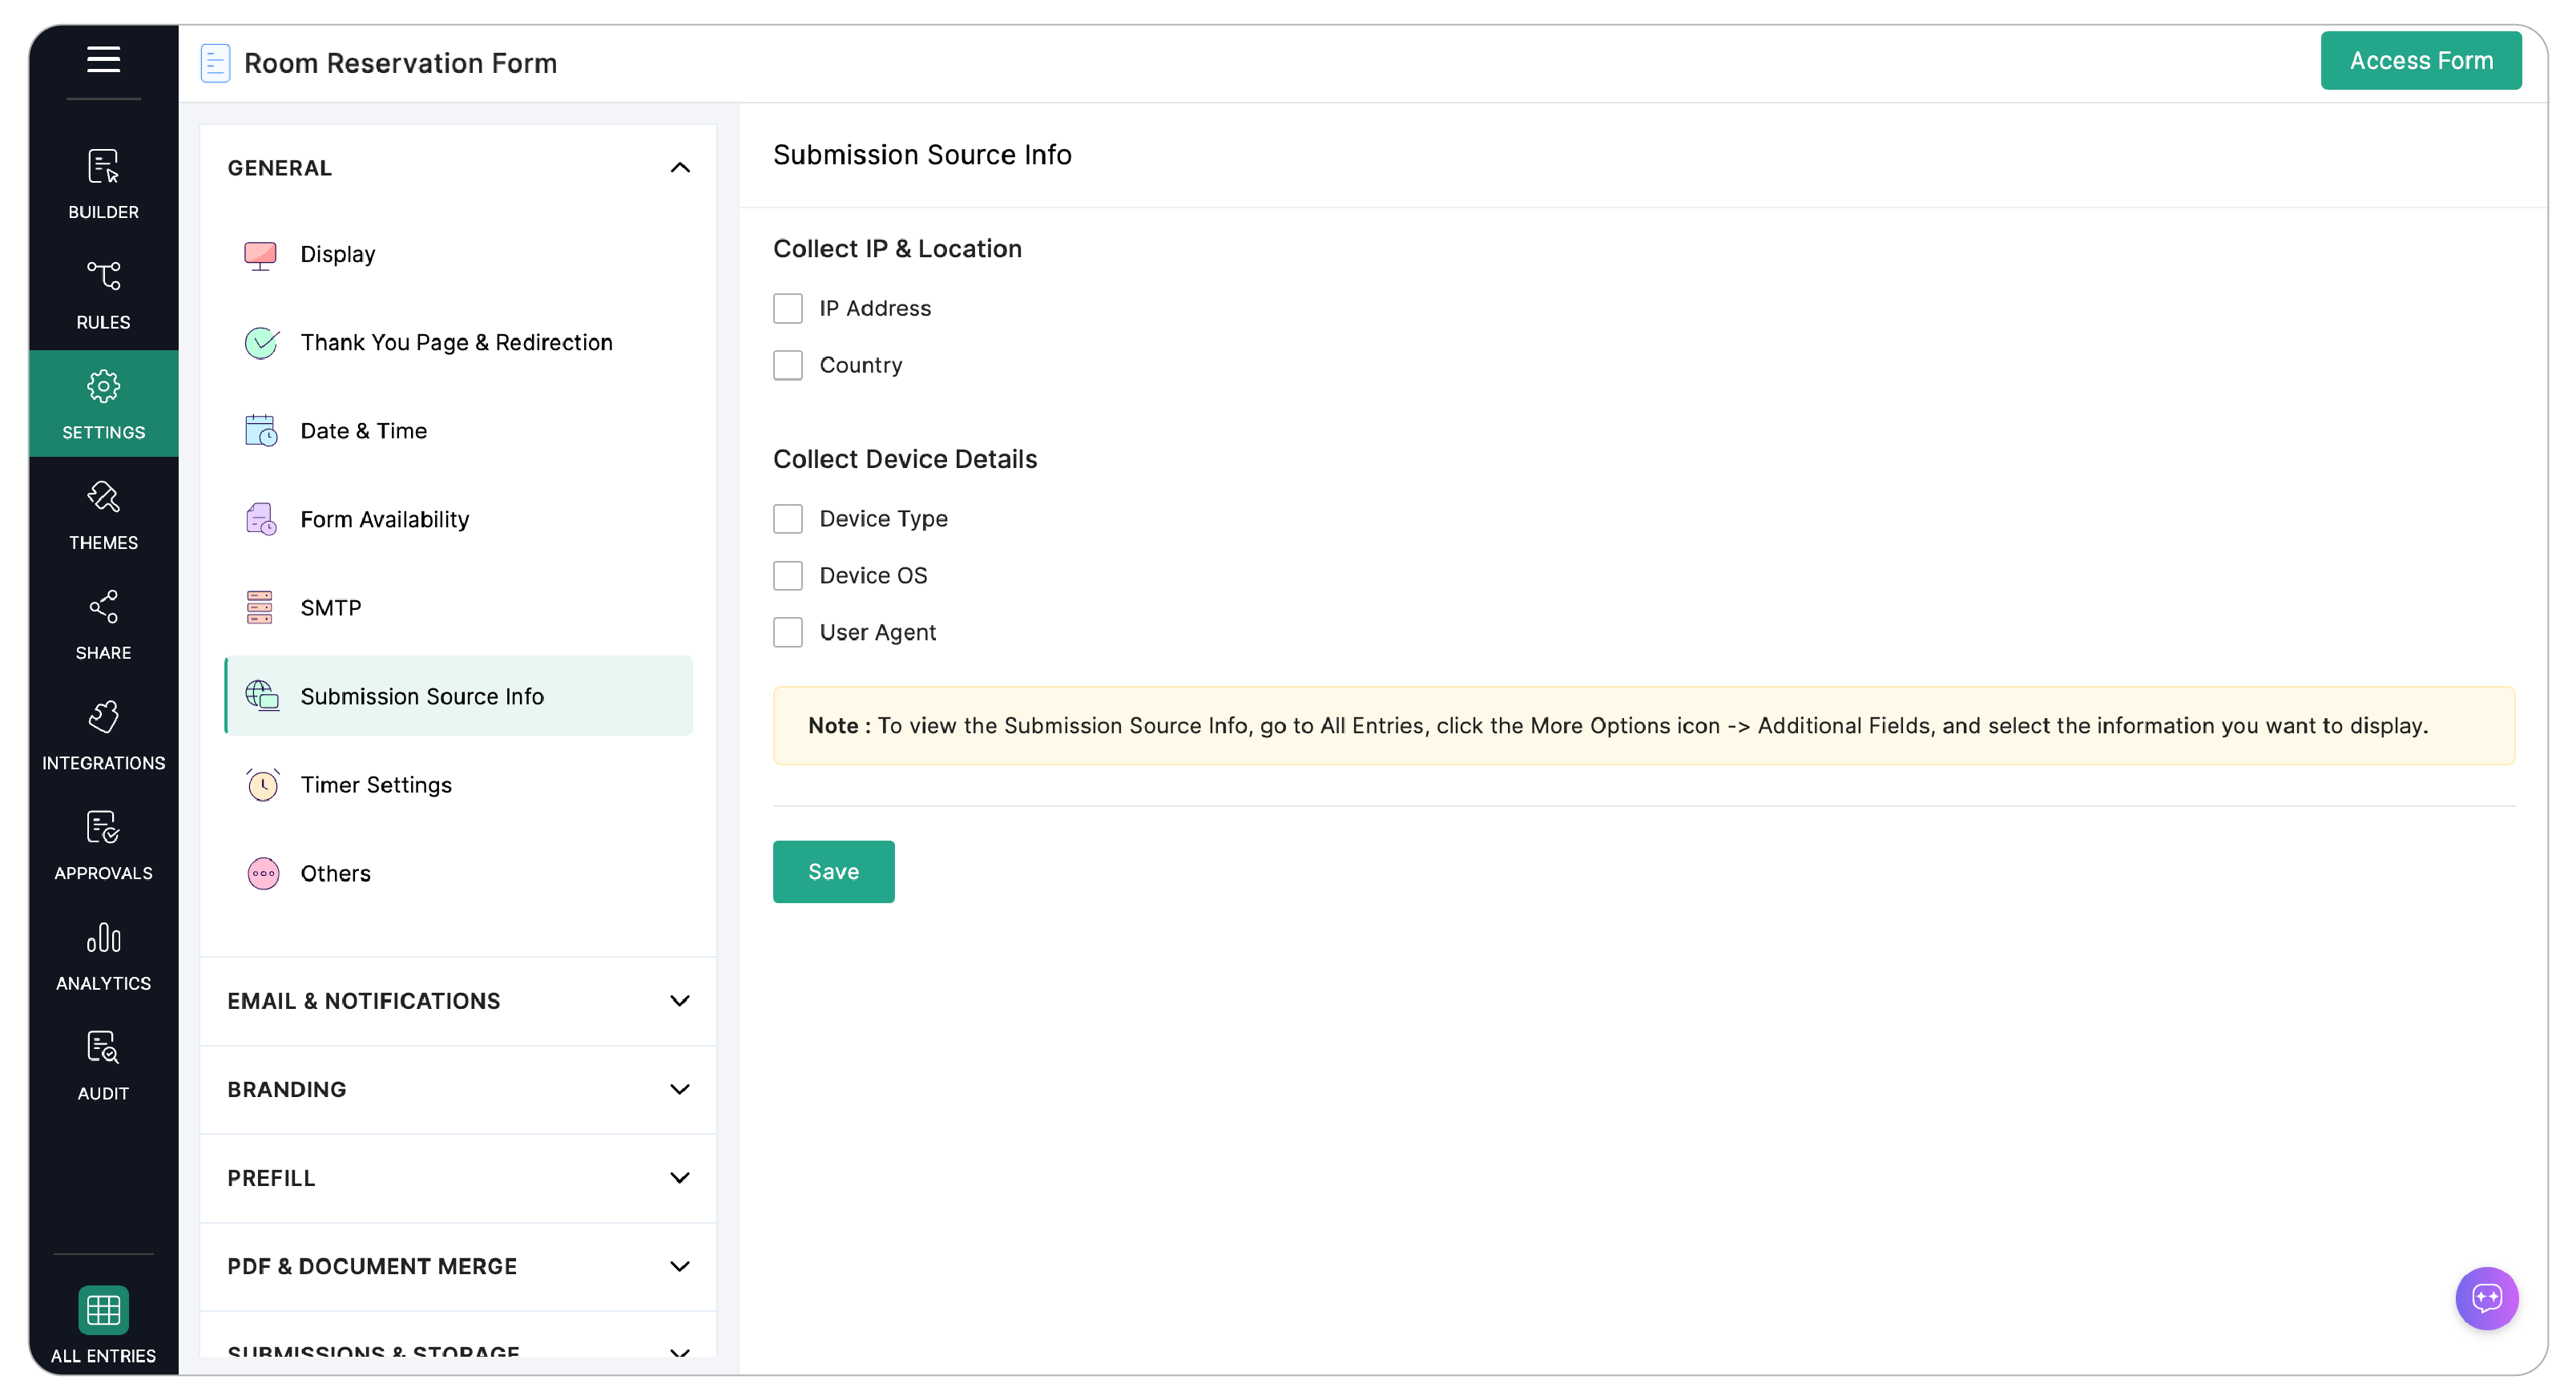Open All Entries grid icon

click(103, 1309)
